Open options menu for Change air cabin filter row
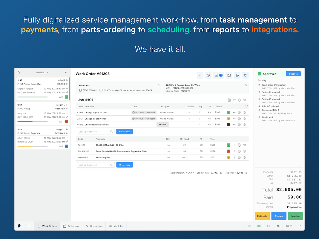Image resolution: width=319 pixels, height=239 pixels. (x=234, y=119)
